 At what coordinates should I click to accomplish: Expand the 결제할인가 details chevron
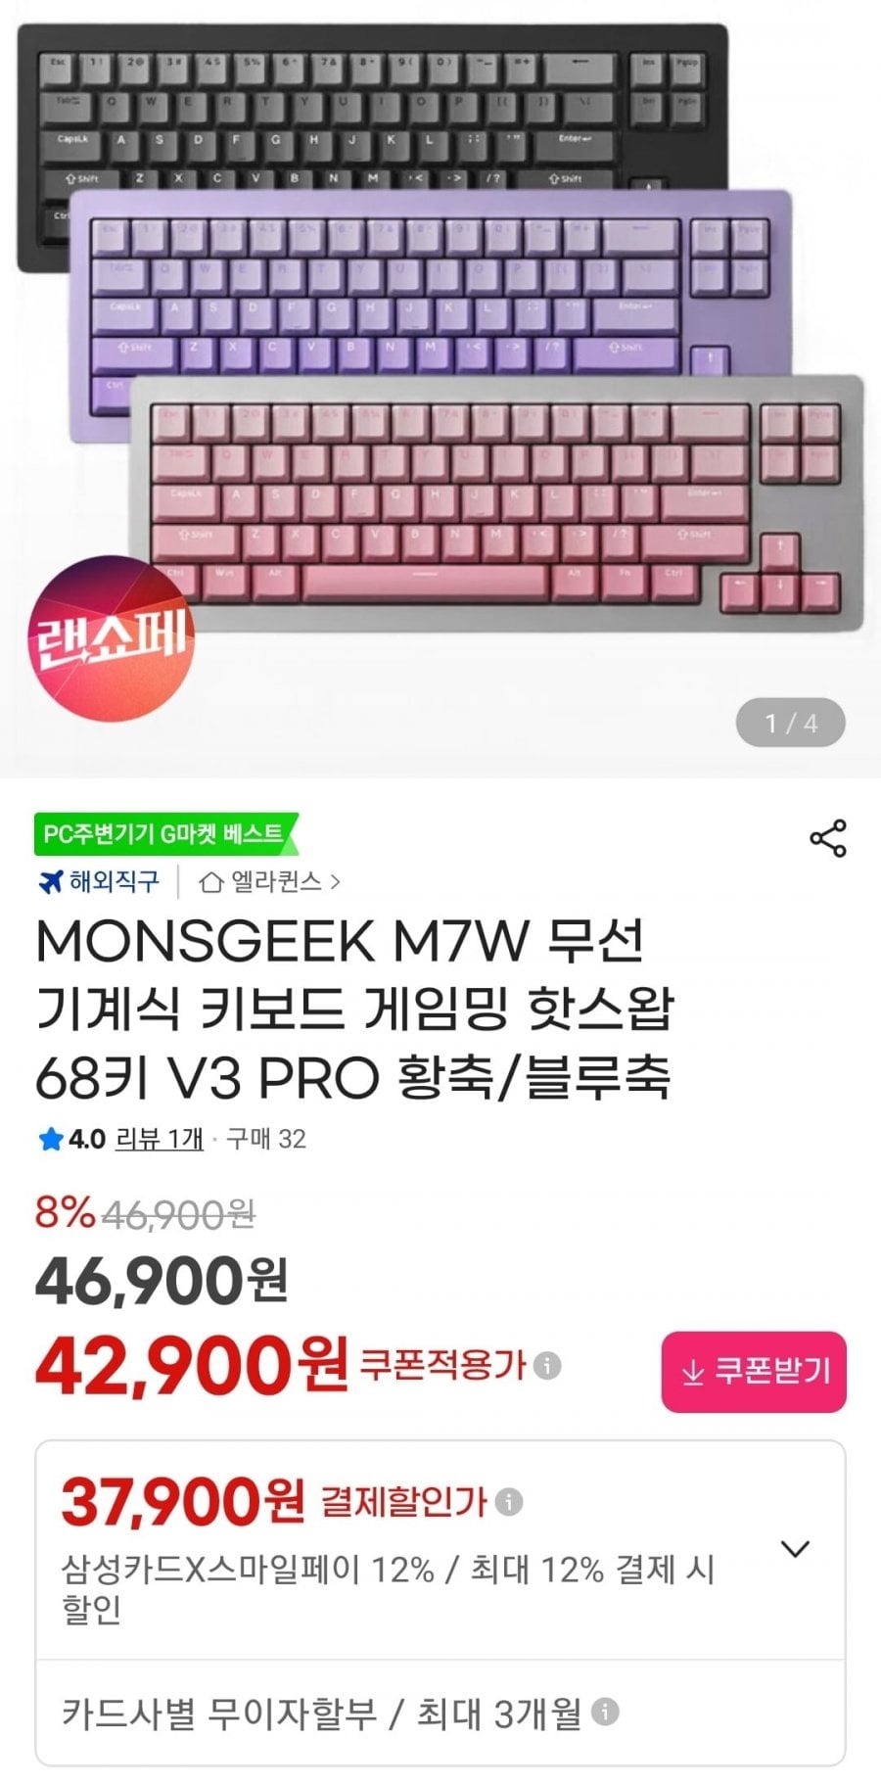[795, 1549]
